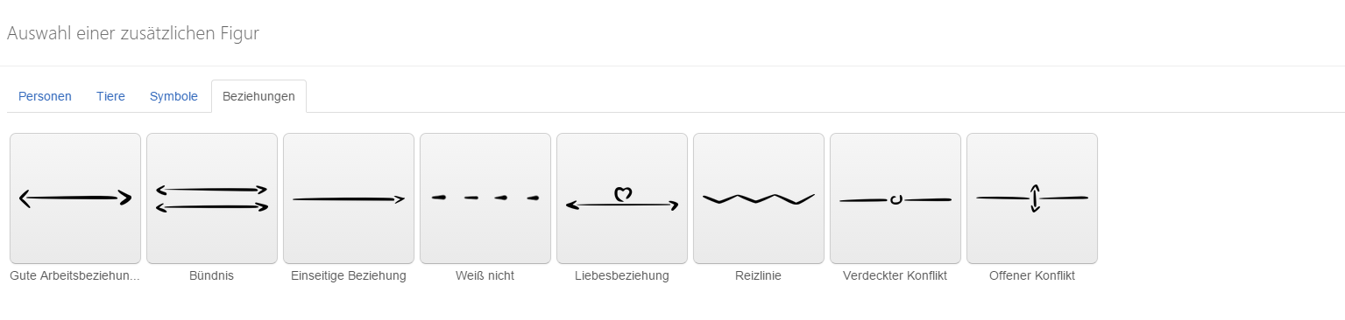Click the Verdeckter Konflikt caption label
Screen dimensions: 1345x320
point(895,275)
